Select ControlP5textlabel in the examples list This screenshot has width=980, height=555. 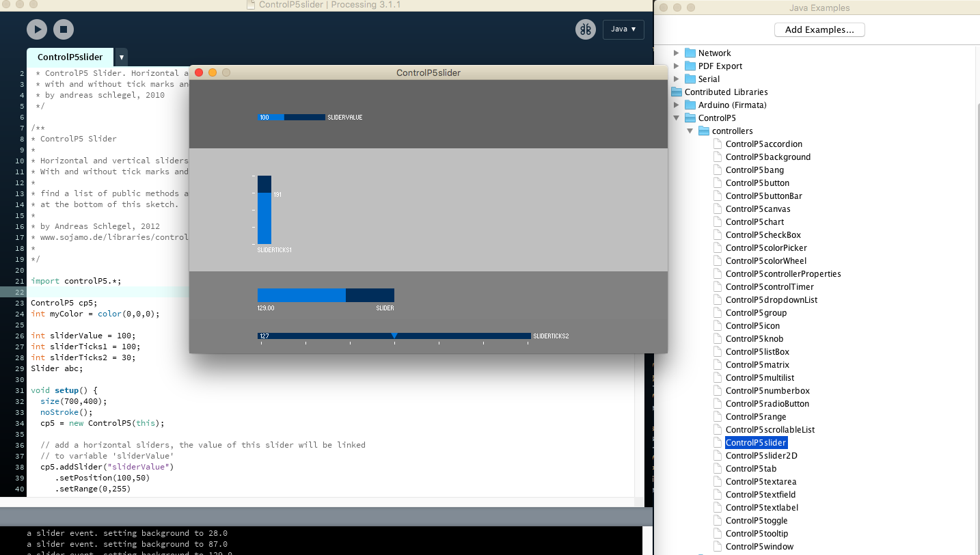(762, 507)
